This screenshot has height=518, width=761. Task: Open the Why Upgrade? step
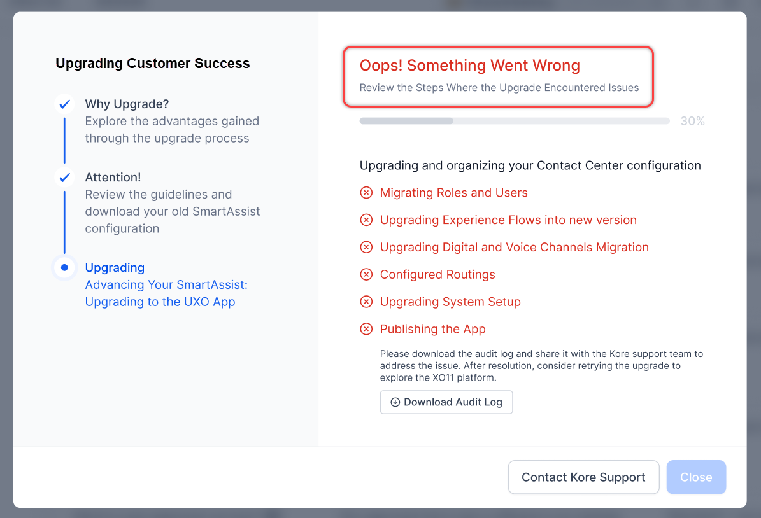coord(127,104)
